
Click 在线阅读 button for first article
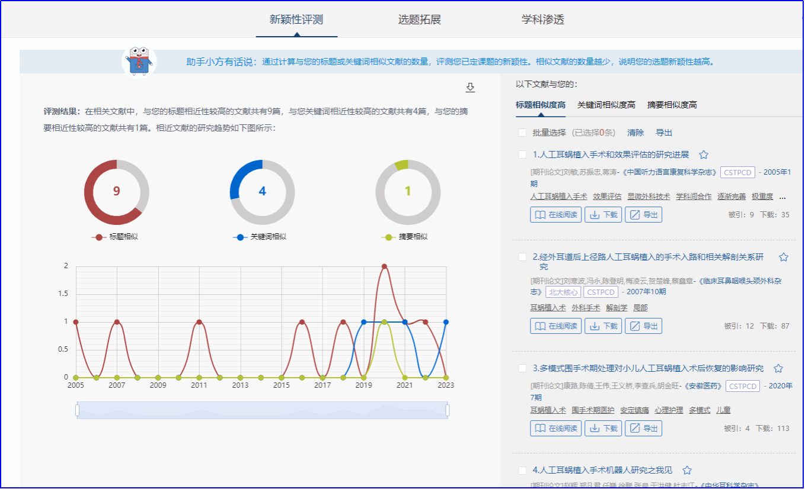tap(556, 215)
